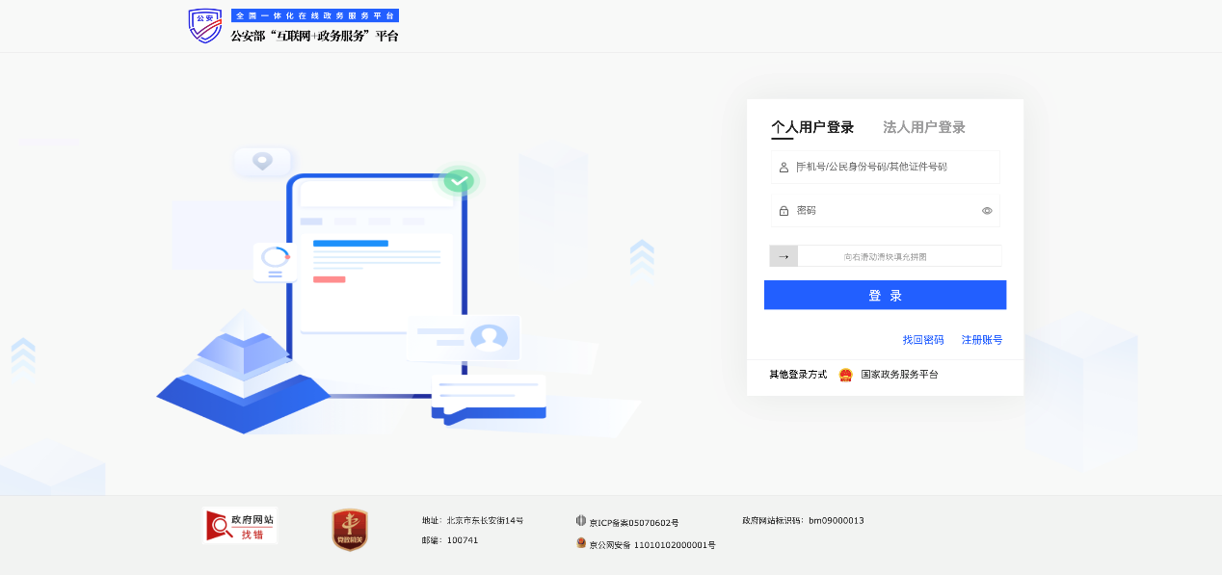Click the user icon in account field
The image size is (1222, 575).
coord(784,168)
